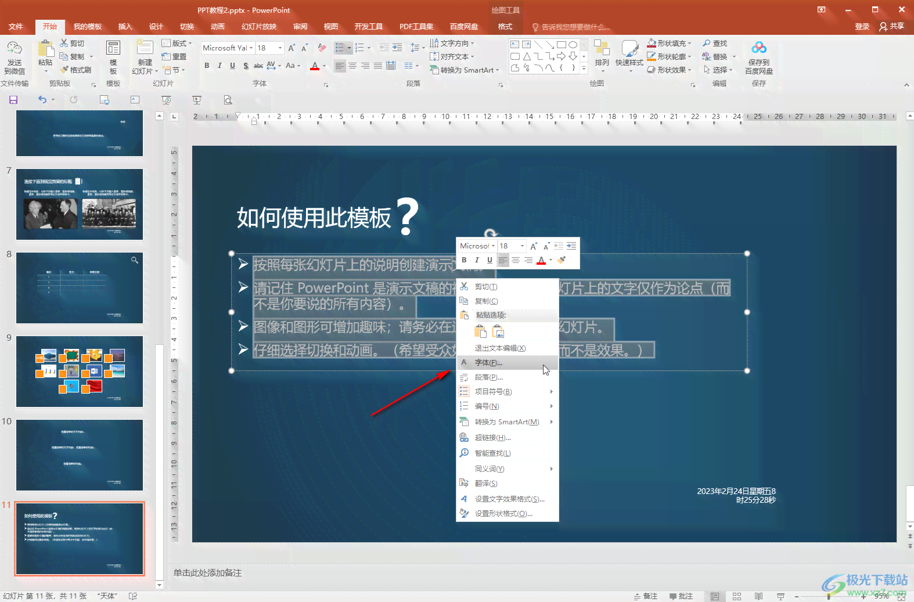Click the 登录 (Sign in) link
The image size is (914, 602).
862,27
